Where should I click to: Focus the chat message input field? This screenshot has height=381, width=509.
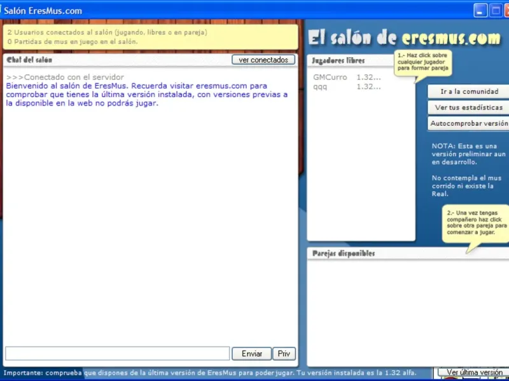coord(118,354)
